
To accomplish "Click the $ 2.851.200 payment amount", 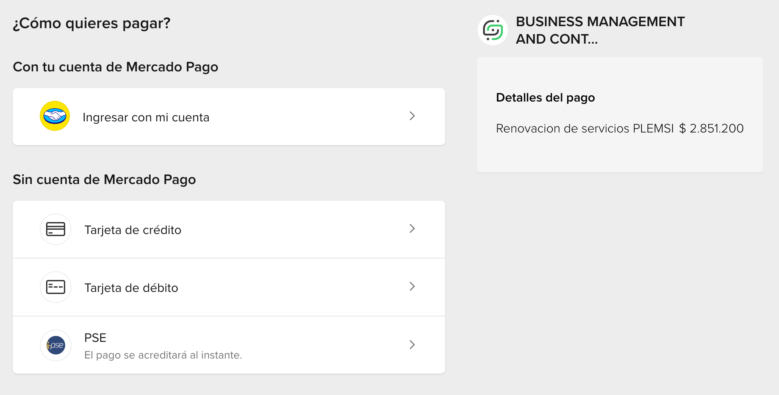I will tap(711, 128).
